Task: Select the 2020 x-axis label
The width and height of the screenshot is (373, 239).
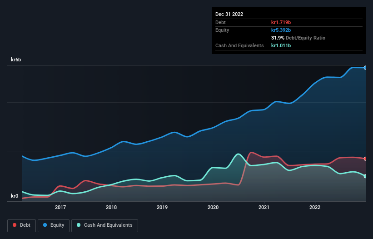Action: click(x=213, y=207)
